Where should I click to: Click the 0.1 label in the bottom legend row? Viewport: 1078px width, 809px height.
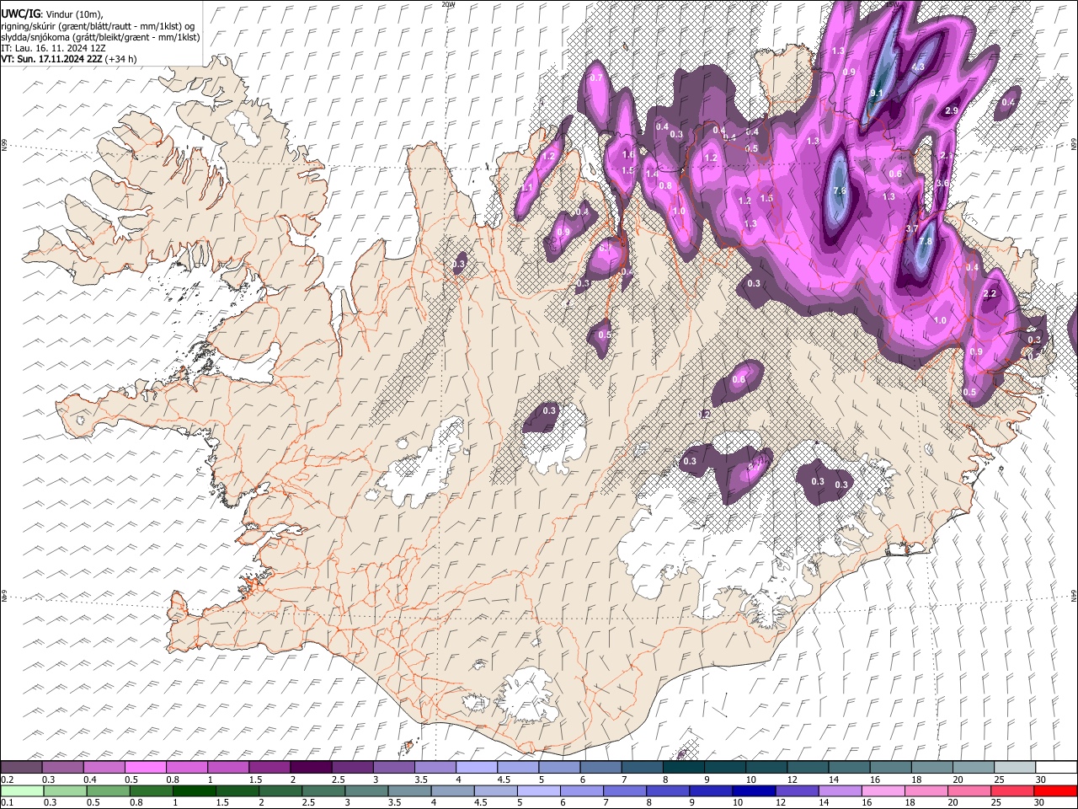[8, 802]
